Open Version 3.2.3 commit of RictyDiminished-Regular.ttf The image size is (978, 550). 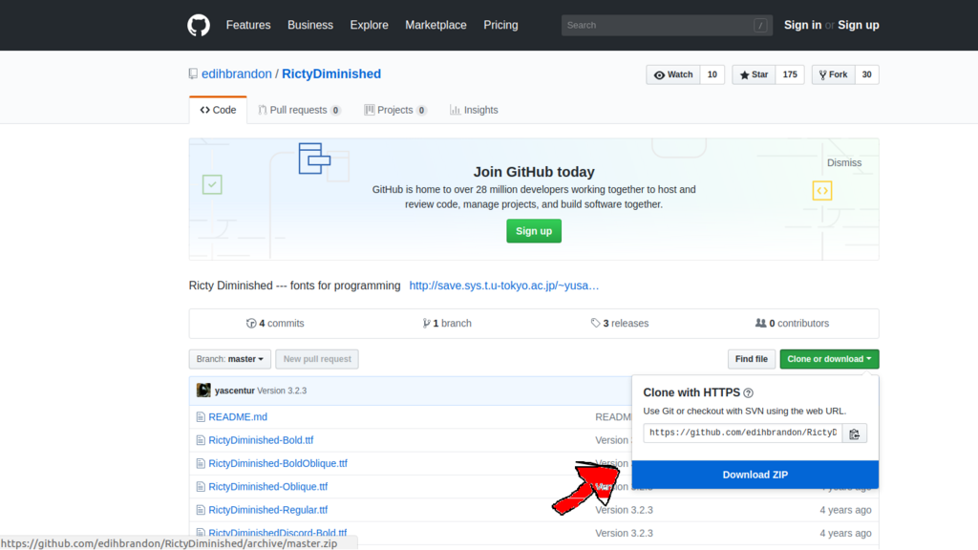coord(624,510)
